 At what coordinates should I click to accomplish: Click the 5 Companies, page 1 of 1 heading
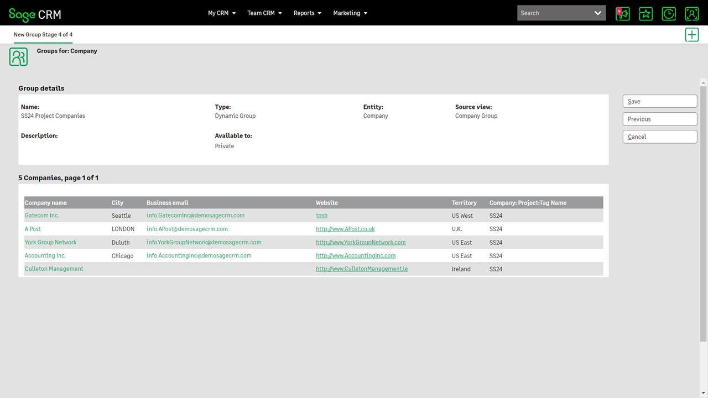pos(59,178)
